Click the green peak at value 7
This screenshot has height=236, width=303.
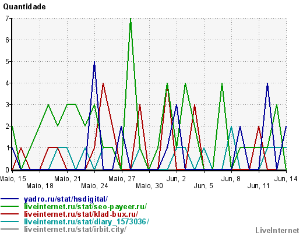tap(131, 19)
